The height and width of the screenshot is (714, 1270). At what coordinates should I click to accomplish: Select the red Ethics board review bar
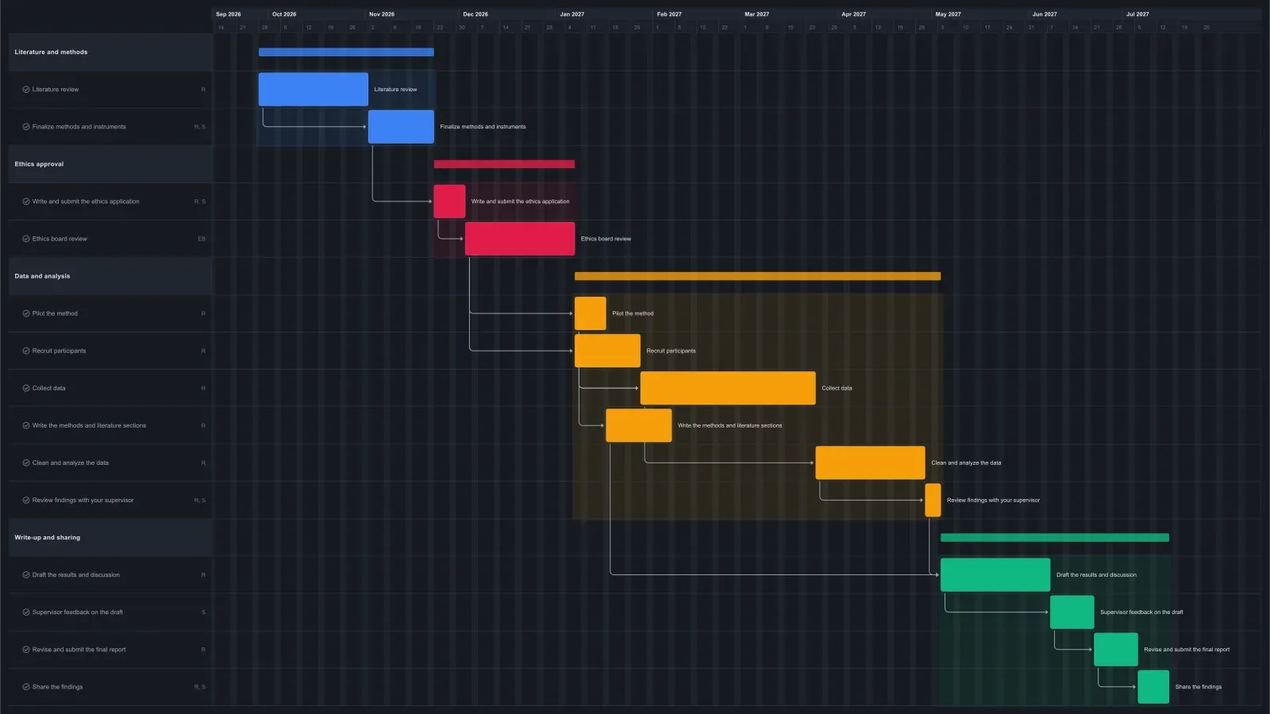(x=520, y=239)
